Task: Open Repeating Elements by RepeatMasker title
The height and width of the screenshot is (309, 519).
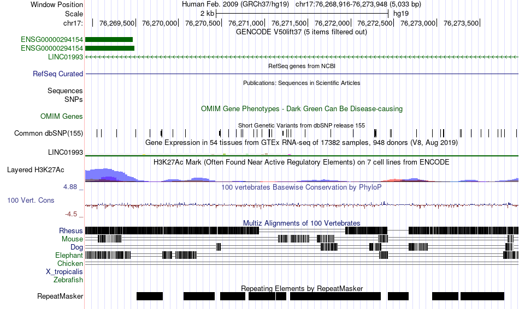Action: [302, 288]
